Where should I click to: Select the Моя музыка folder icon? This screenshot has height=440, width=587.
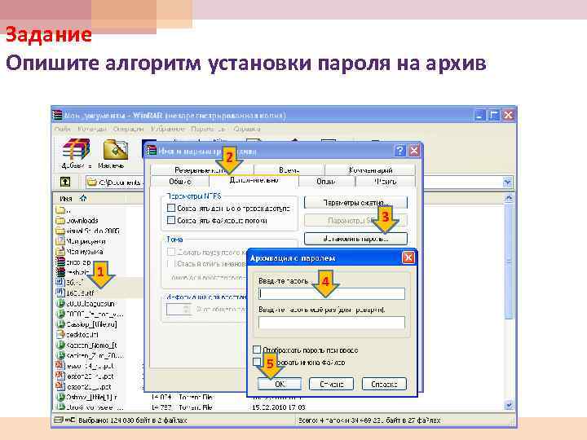(x=60, y=252)
